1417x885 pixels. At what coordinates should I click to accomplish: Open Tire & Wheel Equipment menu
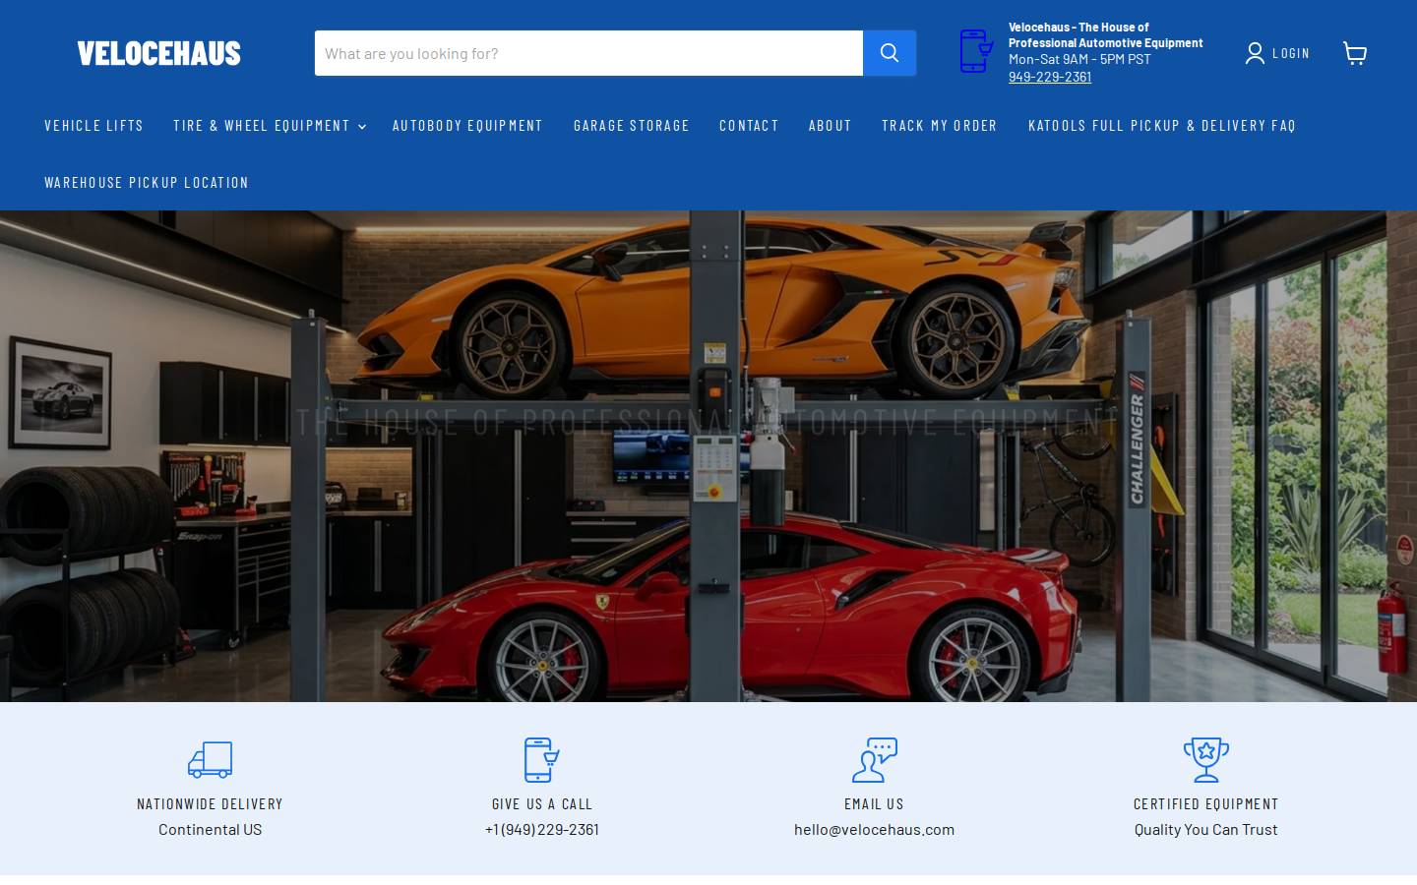coord(261,125)
